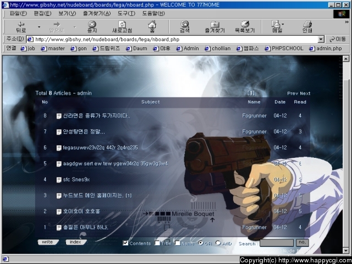Open the Admin link bar shortcut
Viewport: 352px width, 264px height.
tap(188, 48)
